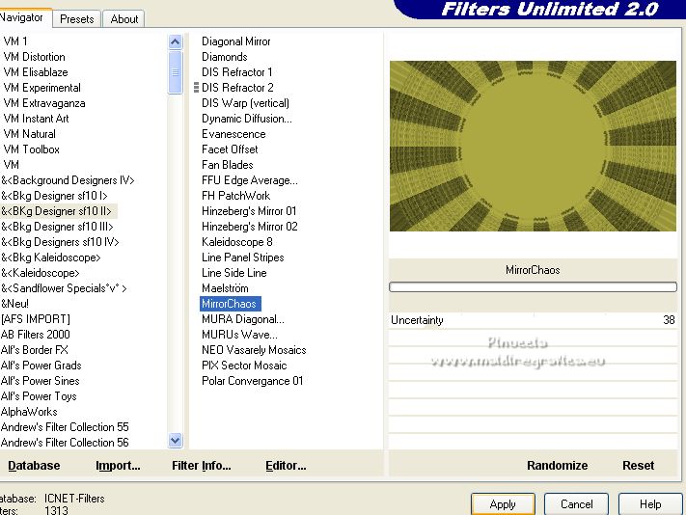
Task: Choose FFU Edge Average... filter
Action: pos(250,180)
